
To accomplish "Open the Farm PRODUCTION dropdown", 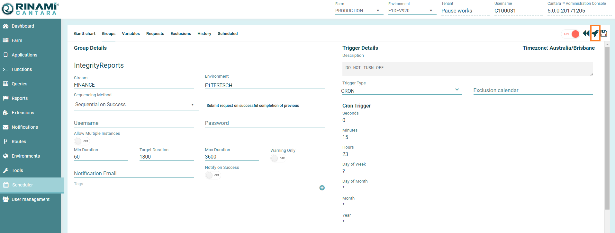I will tap(358, 11).
